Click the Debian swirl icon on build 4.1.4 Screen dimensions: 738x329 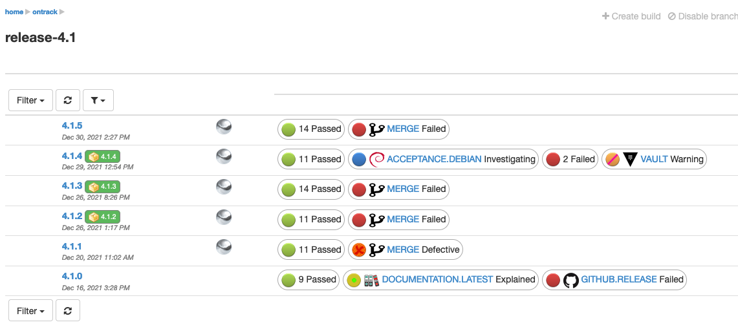(x=377, y=159)
